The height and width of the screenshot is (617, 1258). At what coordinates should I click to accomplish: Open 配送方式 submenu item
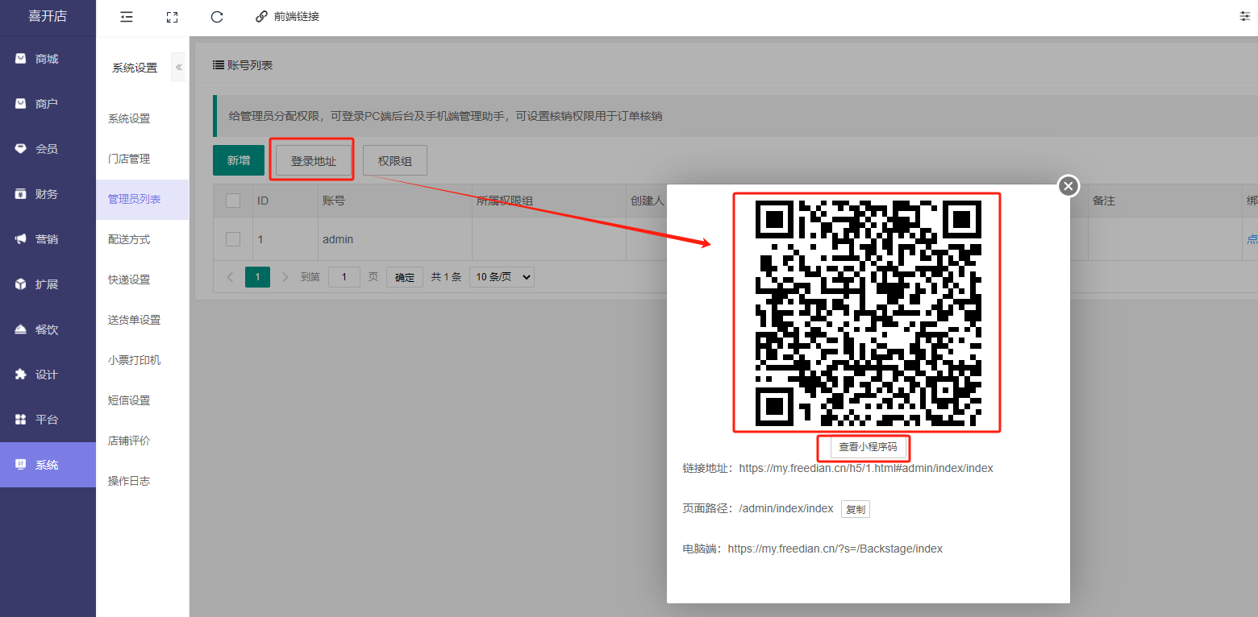coord(142,239)
